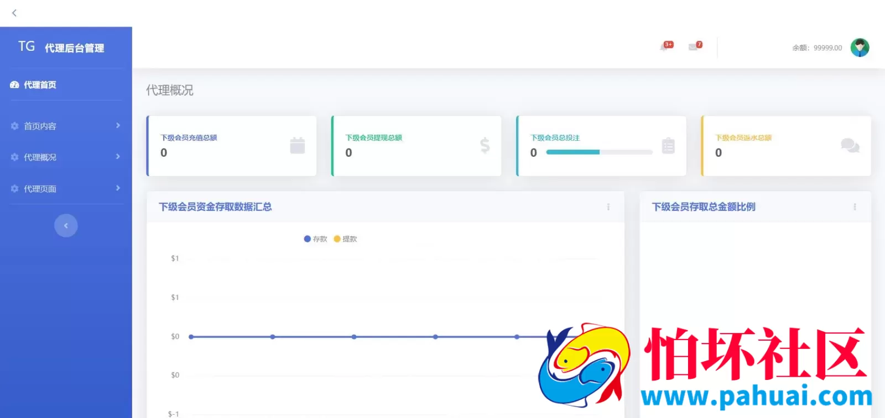Click the 下级会员提现总额 label
The image size is (885, 418).
coord(373,138)
